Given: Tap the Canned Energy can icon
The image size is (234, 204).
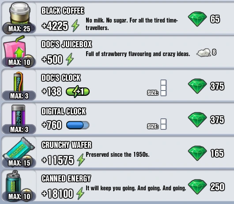Looking at the screenshot, I should click(x=13, y=182).
